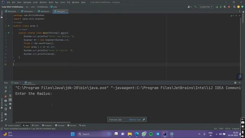Click UTF-8 encoding in status bar
This screenshot has height=138, width=245.
pyautogui.click(x=228, y=129)
